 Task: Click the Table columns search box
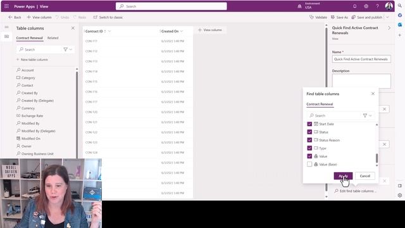(x=39, y=49)
